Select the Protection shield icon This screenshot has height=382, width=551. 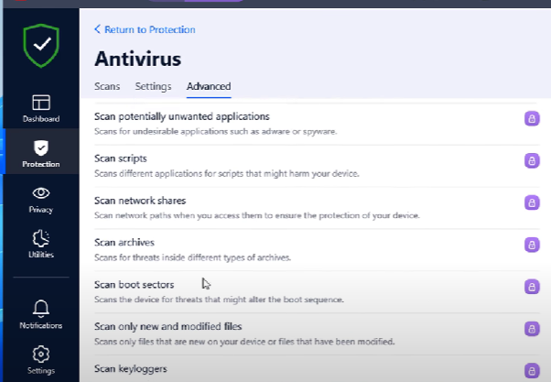(41, 147)
